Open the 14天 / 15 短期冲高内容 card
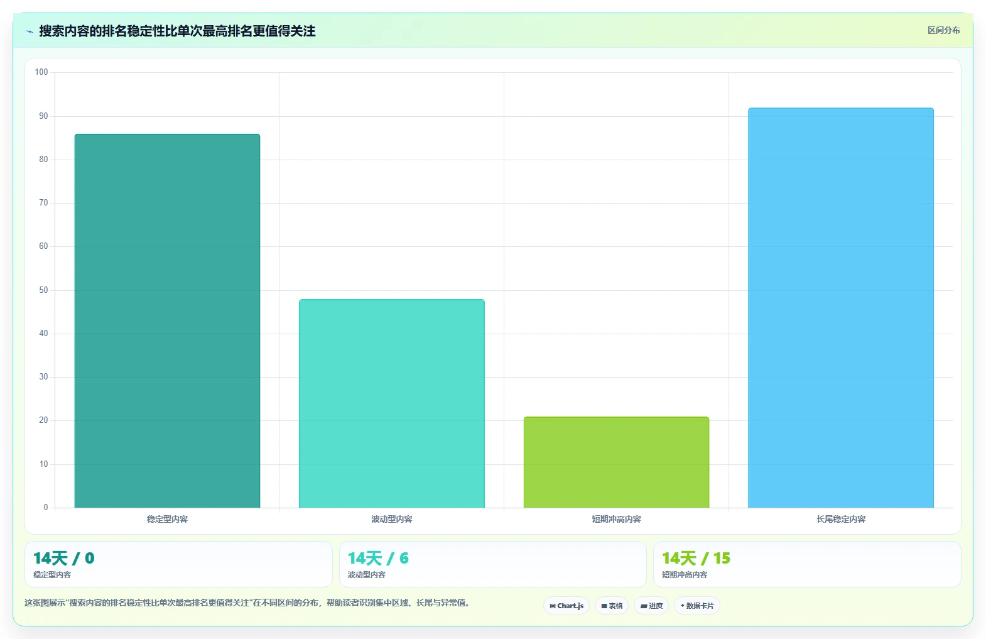 [x=808, y=564]
